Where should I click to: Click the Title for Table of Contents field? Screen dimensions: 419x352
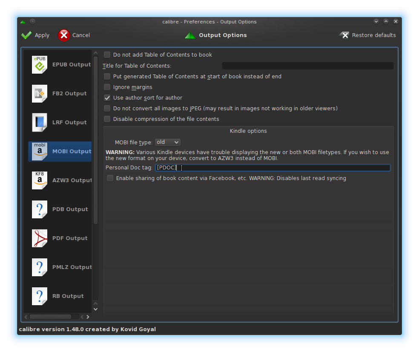pyautogui.click(x=307, y=66)
